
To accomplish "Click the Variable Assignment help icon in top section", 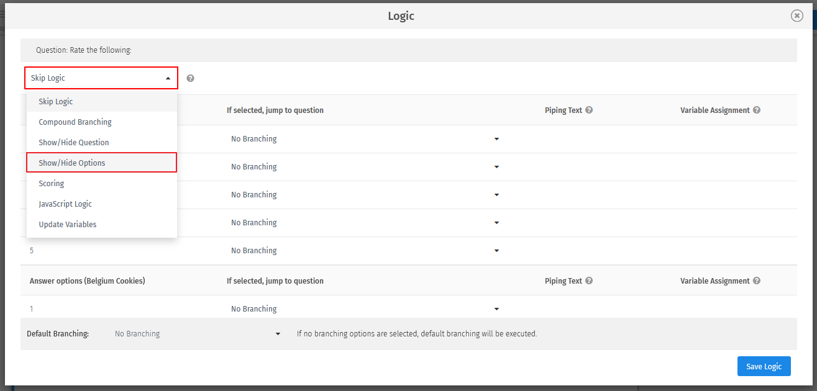I will point(757,110).
